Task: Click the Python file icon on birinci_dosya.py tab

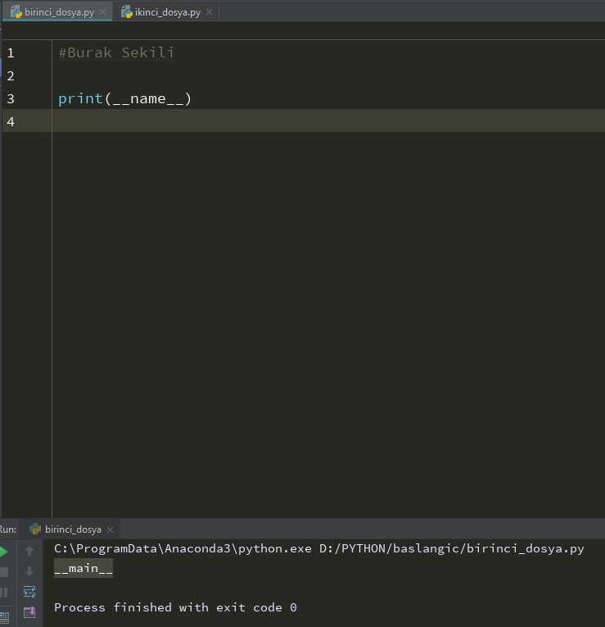Action: point(16,12)
